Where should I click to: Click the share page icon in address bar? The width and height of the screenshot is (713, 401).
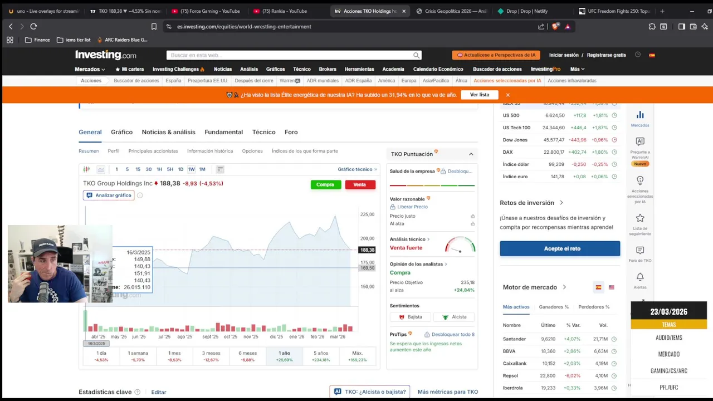point(541,26)
